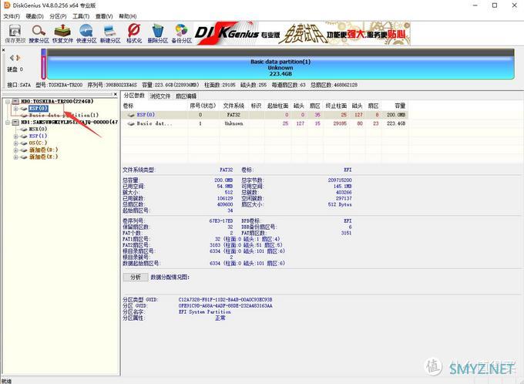524x384 pixels.
Task: Click the HD1 SAMSUNG disk icon in tree
Action: [15, 123]
